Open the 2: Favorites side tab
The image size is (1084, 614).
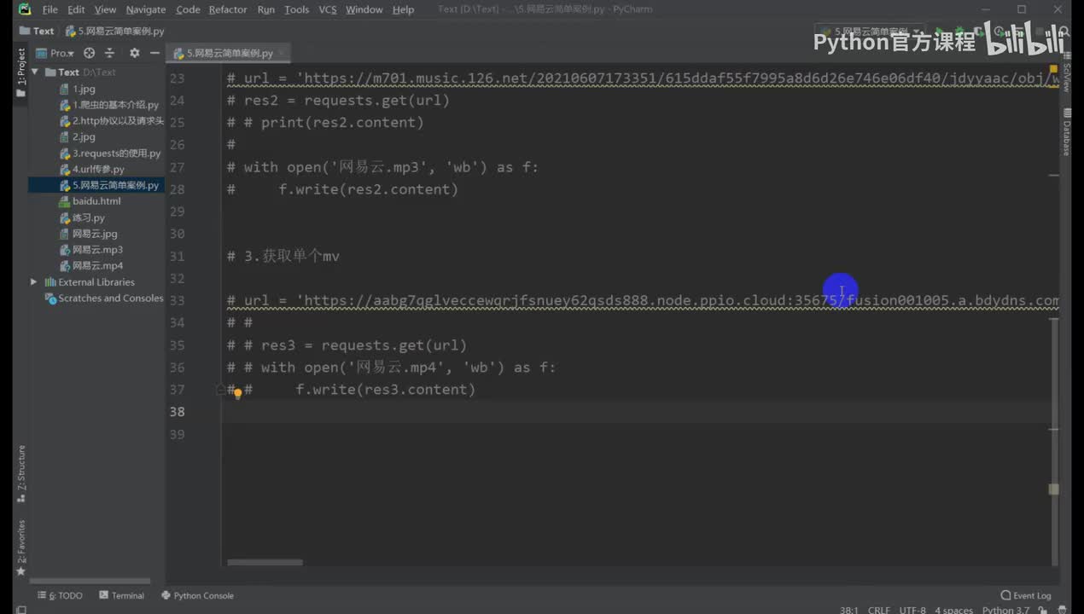click(21, 547)
